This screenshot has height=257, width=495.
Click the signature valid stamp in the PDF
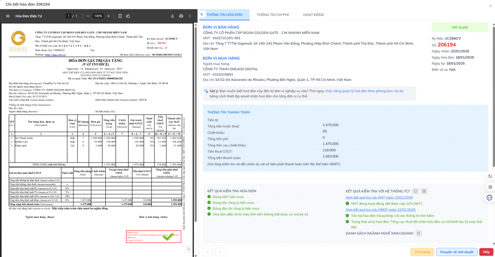pyautogui.click(x=154, y=237)
